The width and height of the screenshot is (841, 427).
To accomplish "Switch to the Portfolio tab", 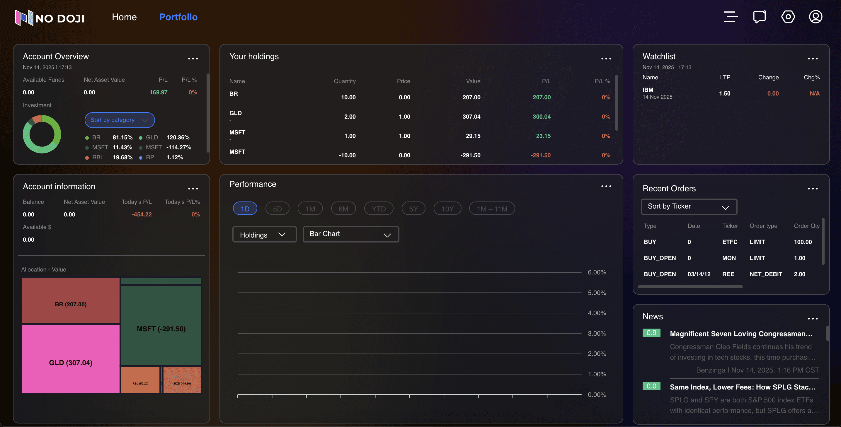I will click(x=178, y=17).
